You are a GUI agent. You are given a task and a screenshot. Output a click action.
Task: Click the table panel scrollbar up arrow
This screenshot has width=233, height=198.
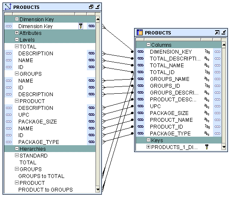tap(224, 45)
